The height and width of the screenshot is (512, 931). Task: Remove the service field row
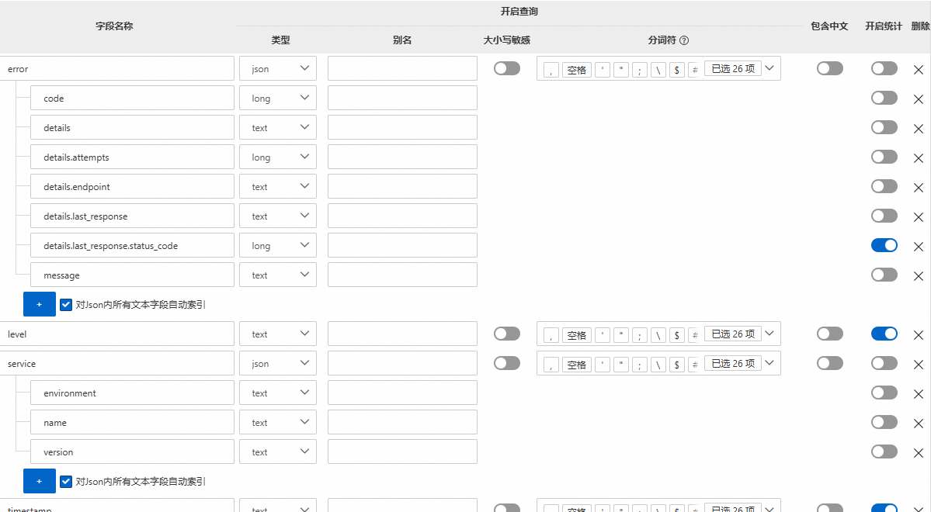[x=918, y=365]
